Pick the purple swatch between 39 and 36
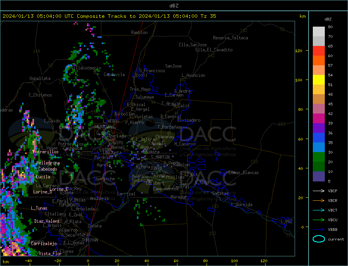Viewport: 348px width, 266px height. [x=319, y=128]
